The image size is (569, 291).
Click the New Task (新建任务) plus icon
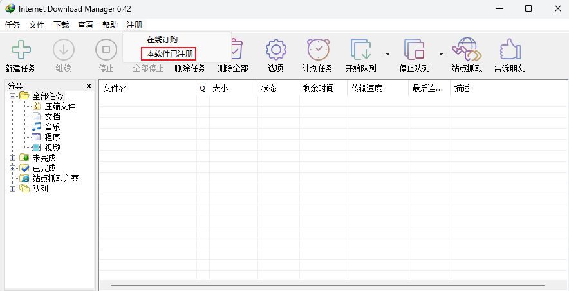21,50
